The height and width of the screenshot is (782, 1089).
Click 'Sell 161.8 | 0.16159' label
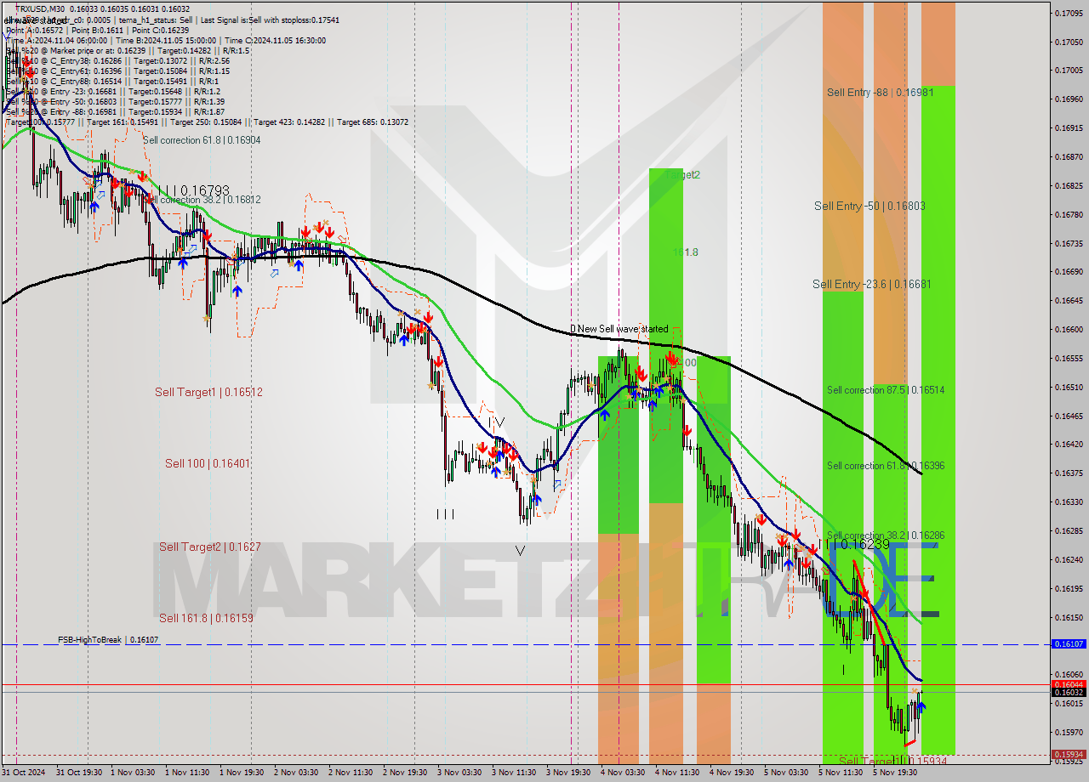click(x=206, y=618)
